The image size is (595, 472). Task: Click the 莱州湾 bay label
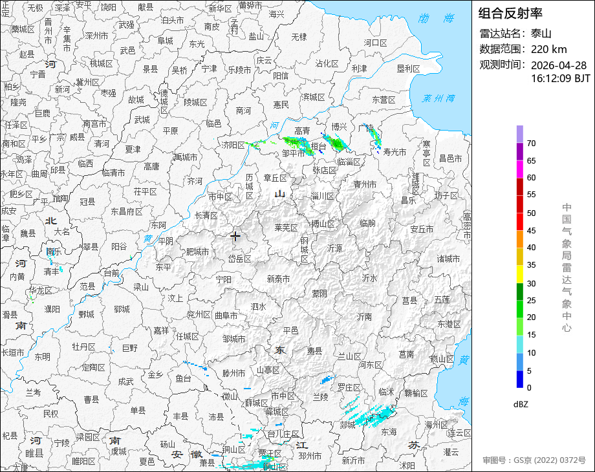(438, 99)
